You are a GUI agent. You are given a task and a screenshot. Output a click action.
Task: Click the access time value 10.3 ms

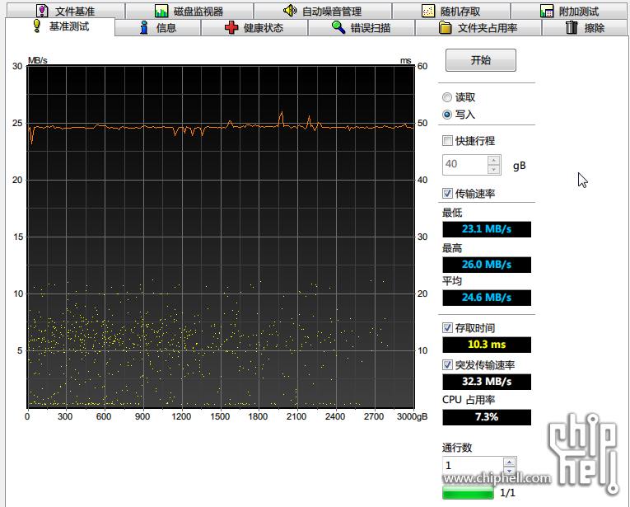click(487, 345)
